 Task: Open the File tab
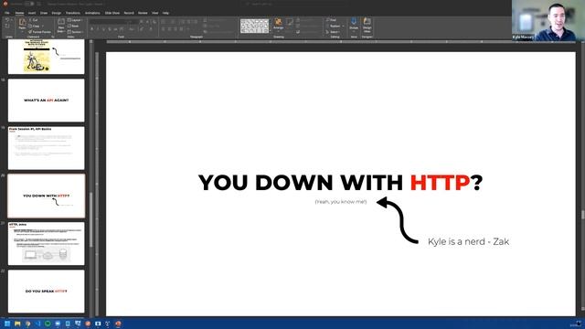click(7, 13)
